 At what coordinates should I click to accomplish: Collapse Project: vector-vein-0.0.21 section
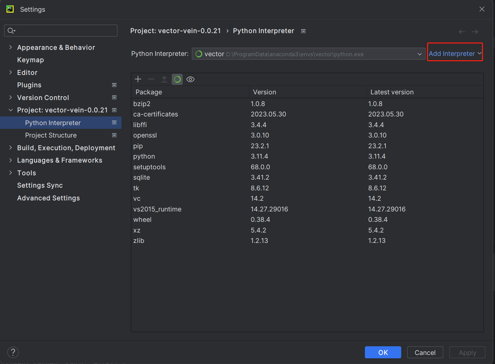(10, 110)
